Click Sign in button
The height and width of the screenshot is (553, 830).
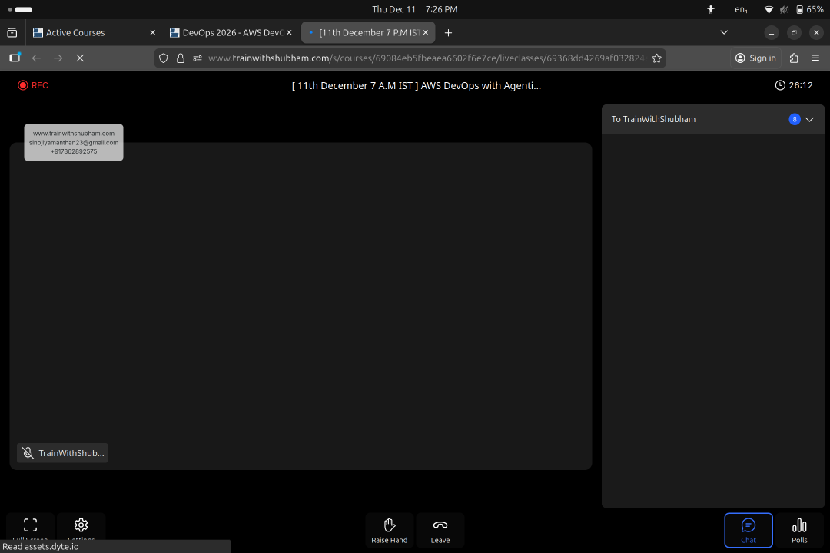[x=755, y=58]
